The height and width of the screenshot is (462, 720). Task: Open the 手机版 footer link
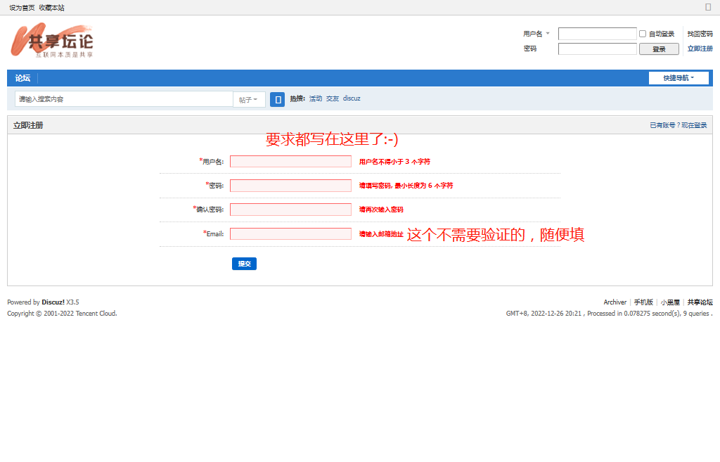(643, 302)
